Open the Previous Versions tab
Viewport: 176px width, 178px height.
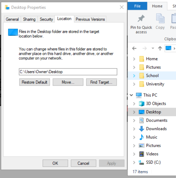[90, 19]
